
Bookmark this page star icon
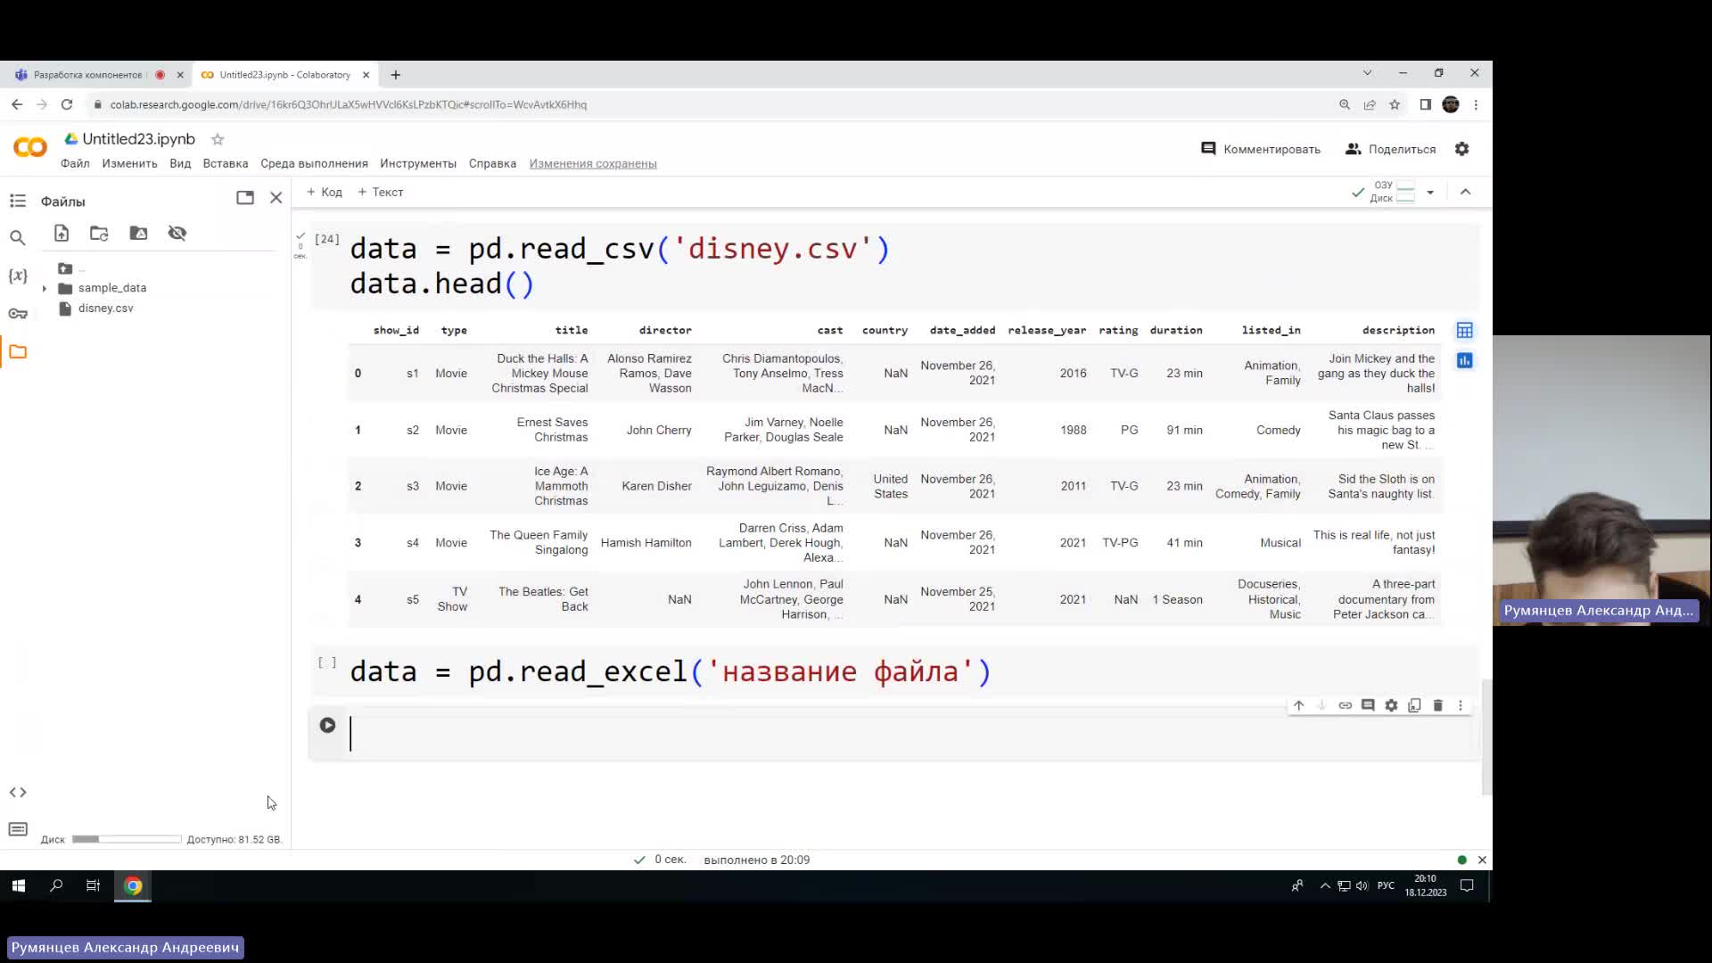[1395, 105]
